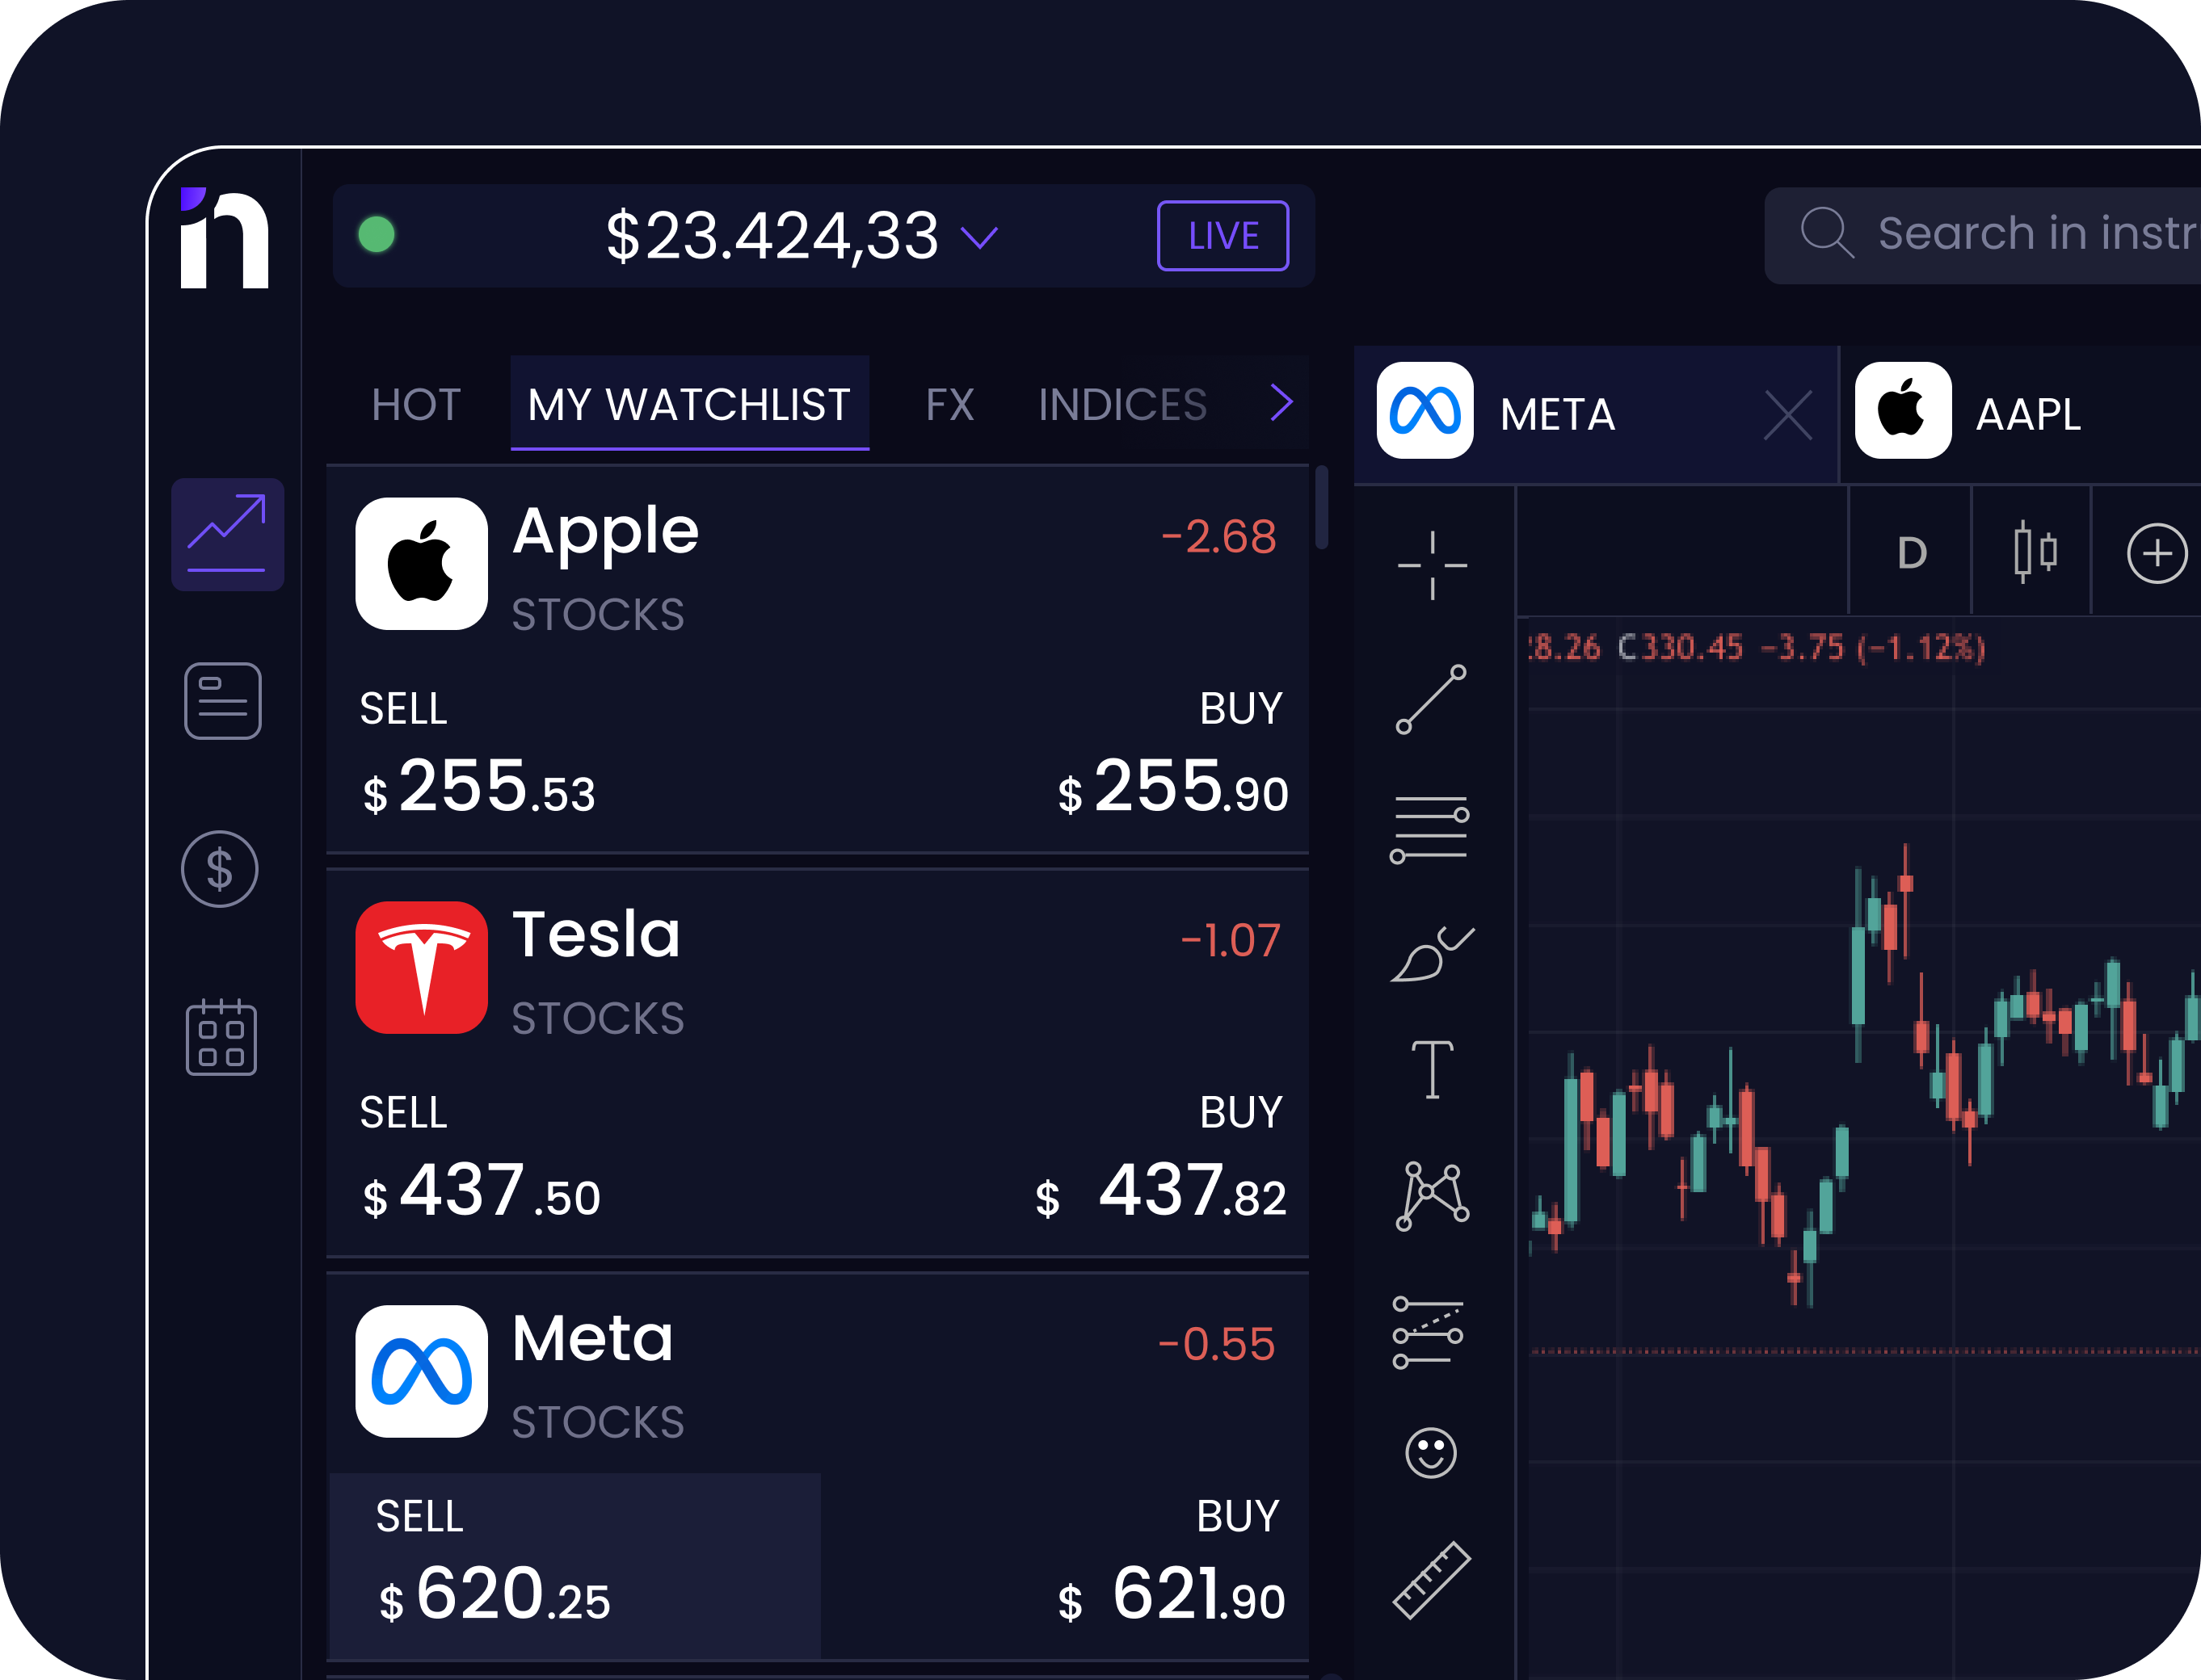
Task: Open the chart type selector
Action: coord(2034,552)
